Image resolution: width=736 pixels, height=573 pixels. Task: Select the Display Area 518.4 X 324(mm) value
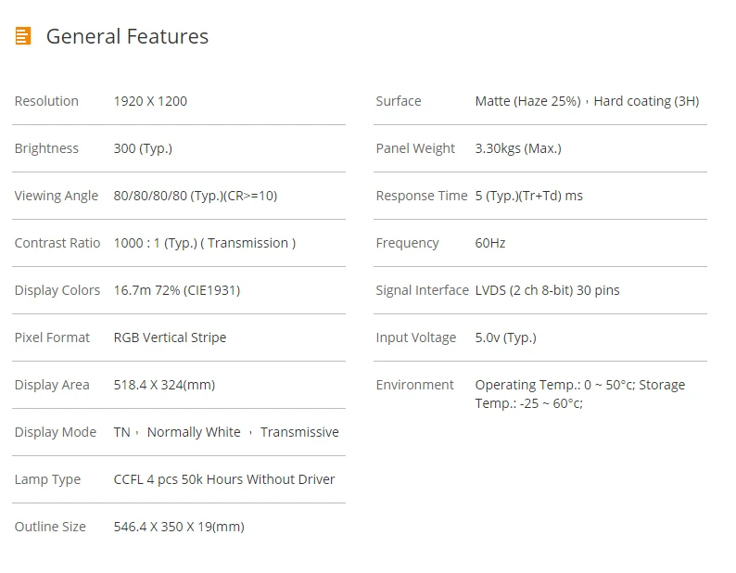tap(164, 385)
